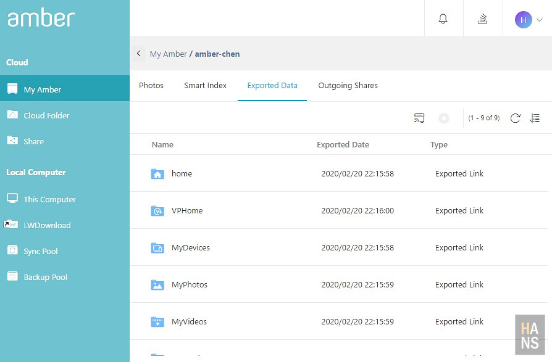Open My Amber breadcrumb link
The image size is (552, 362).
pyautogui.click(x=169, y=54)
